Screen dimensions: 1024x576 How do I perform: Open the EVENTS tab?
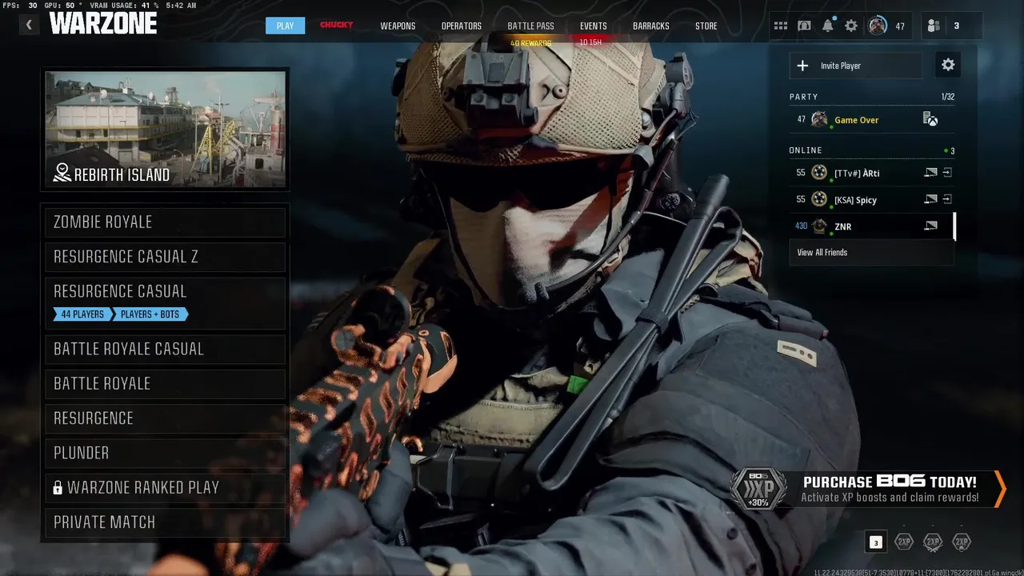click(594, 26)
